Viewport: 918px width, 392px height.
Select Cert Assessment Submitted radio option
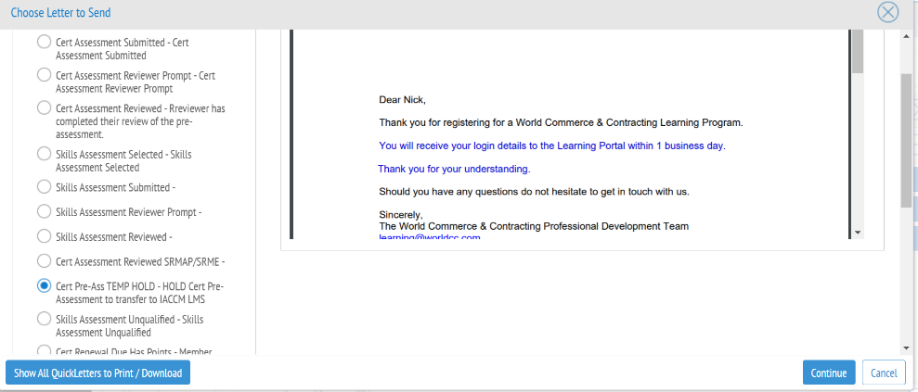pyautogui.click(x=44, y=42)
